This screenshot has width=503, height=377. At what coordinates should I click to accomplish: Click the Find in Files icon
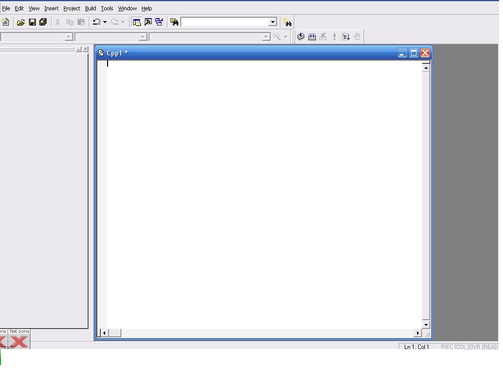point(174,22)
